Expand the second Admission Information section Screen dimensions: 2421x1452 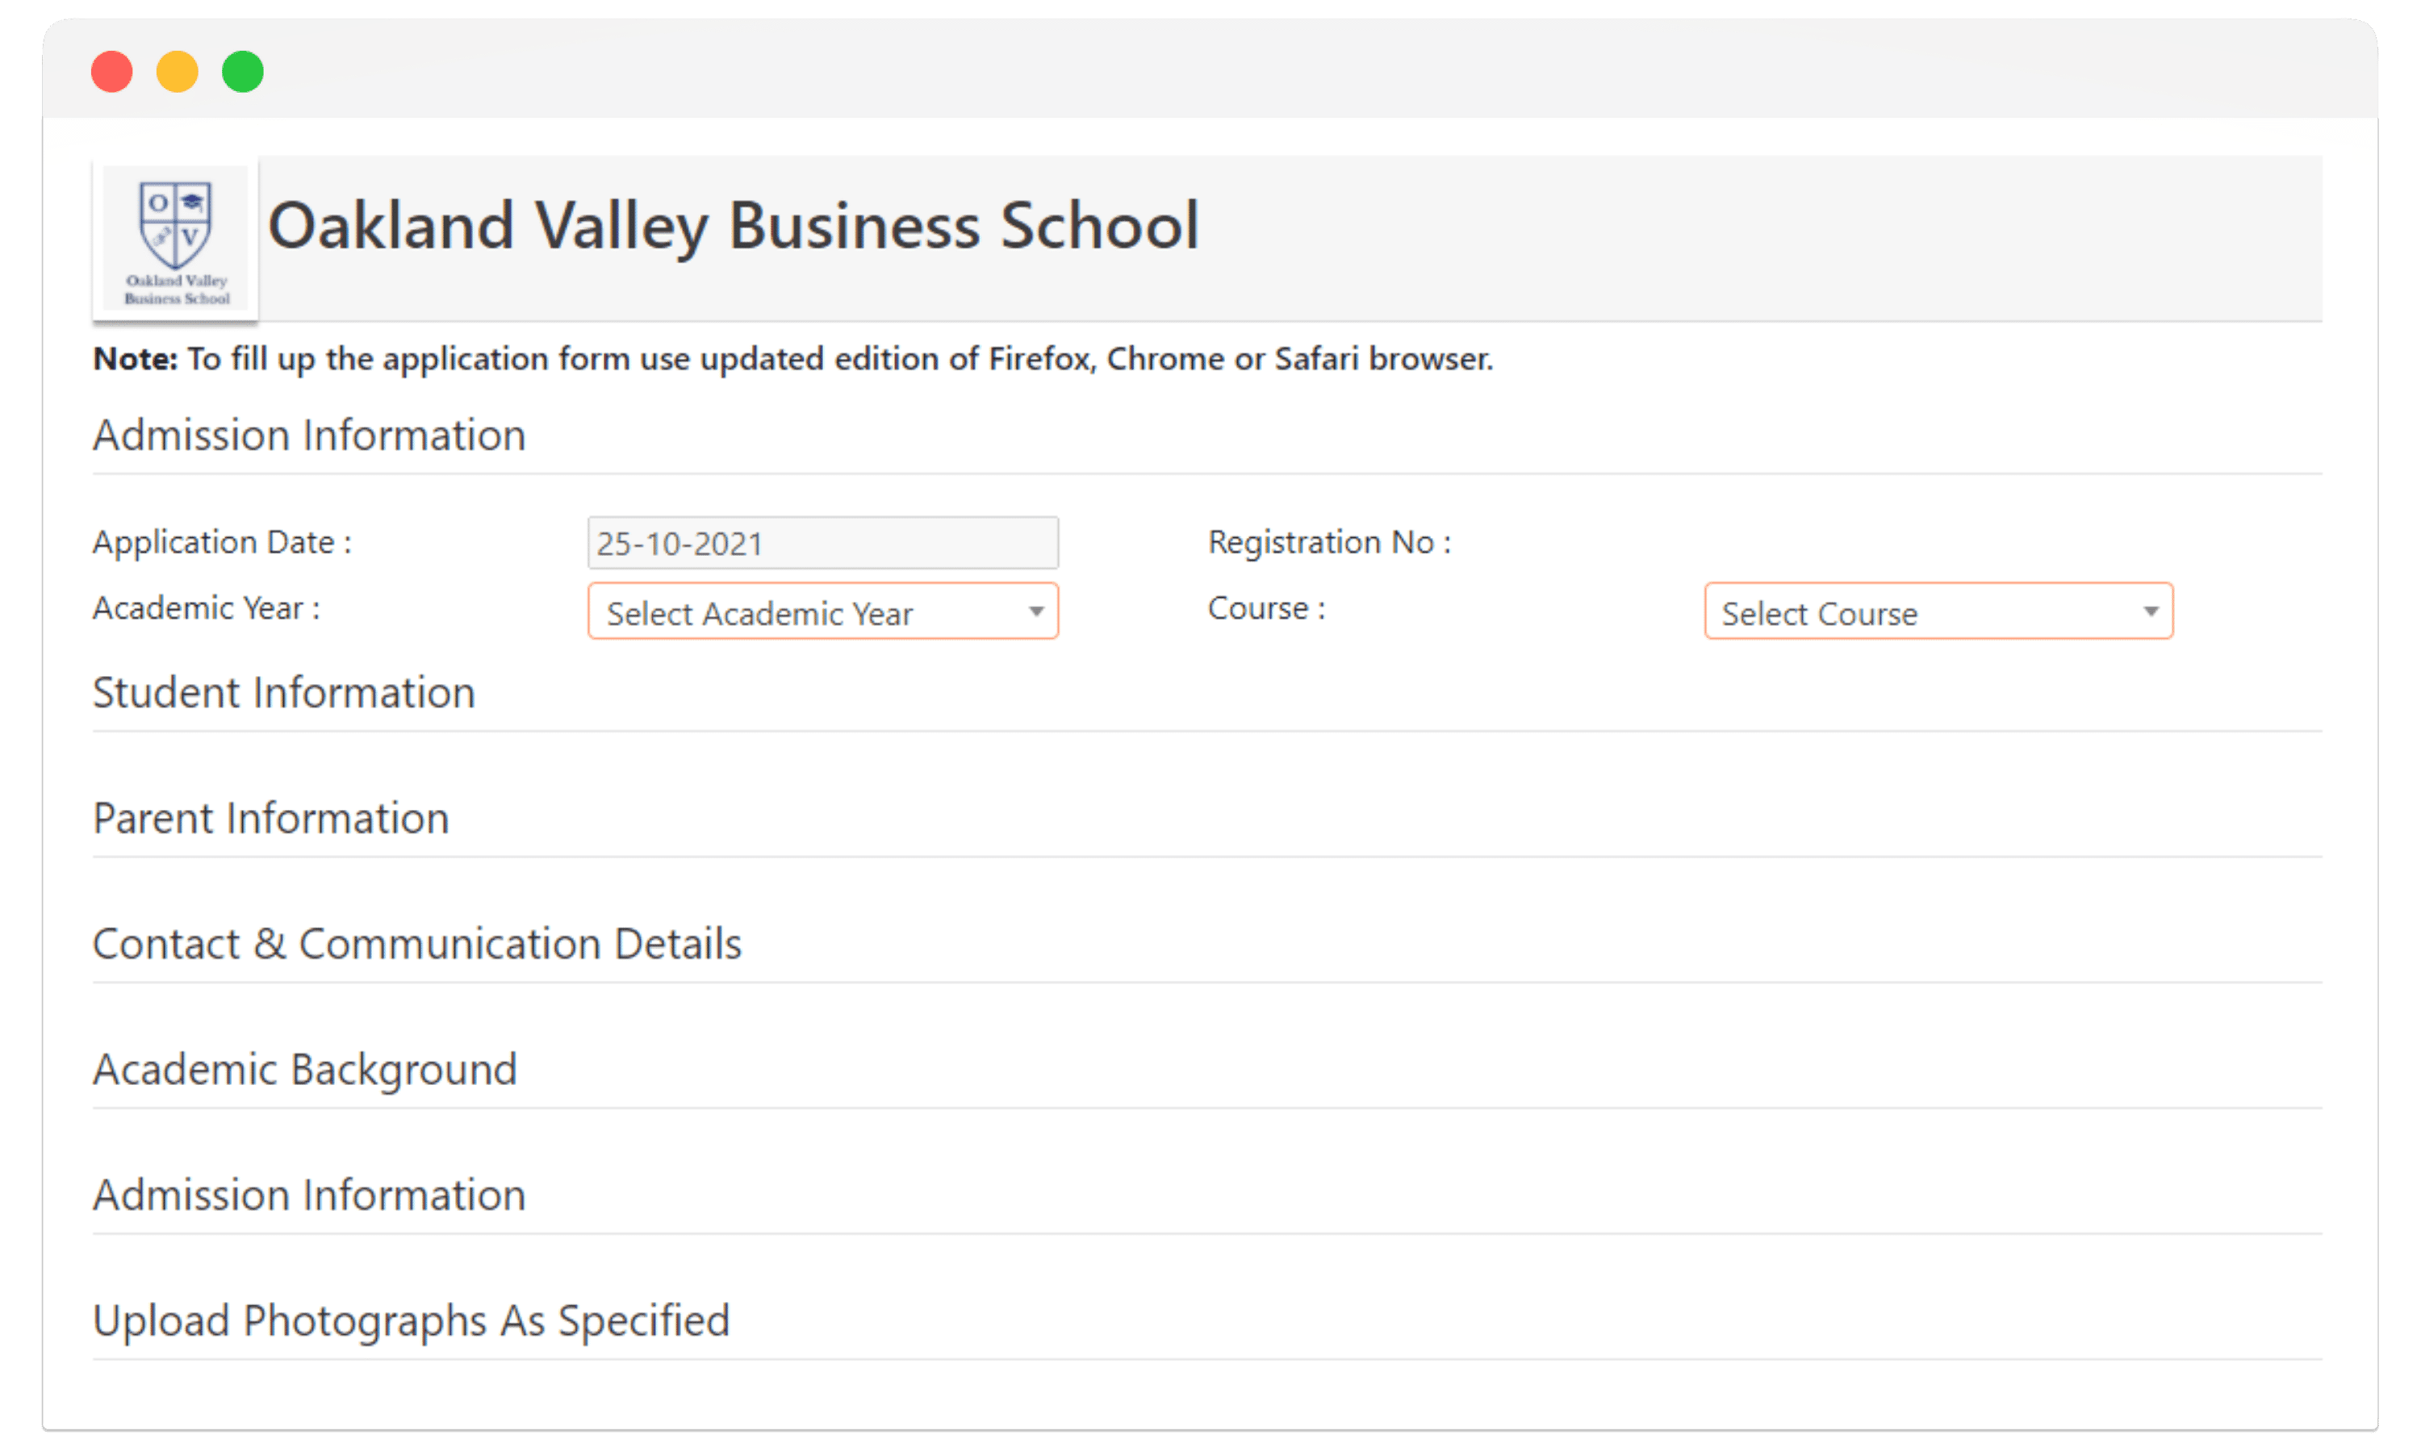(309, 1195)
